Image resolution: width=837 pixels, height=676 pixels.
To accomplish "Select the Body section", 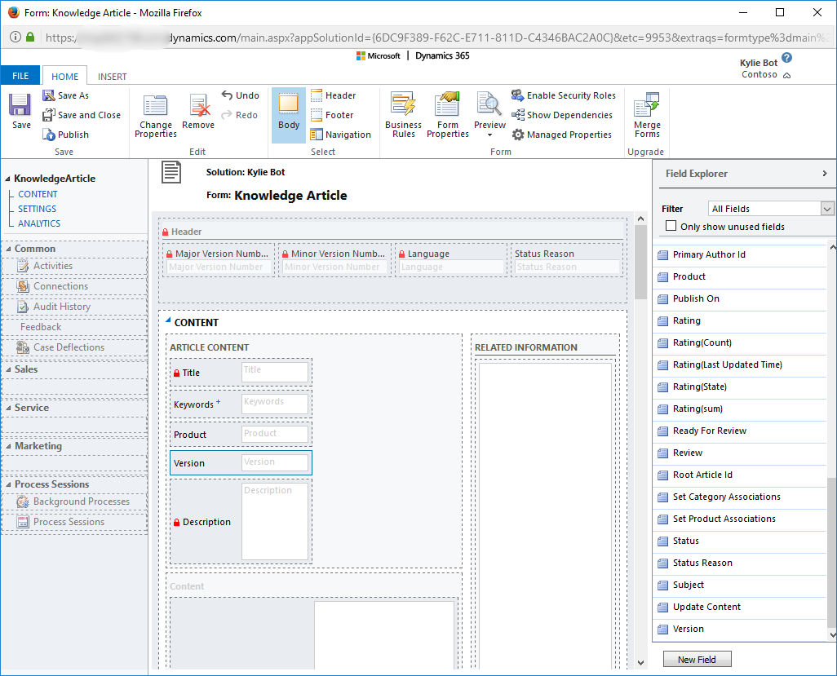I will click(x=289, y=115).
